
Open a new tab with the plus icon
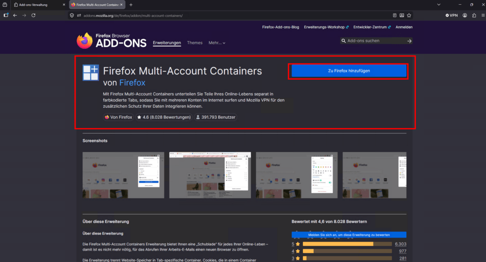(x=131, y=5)
